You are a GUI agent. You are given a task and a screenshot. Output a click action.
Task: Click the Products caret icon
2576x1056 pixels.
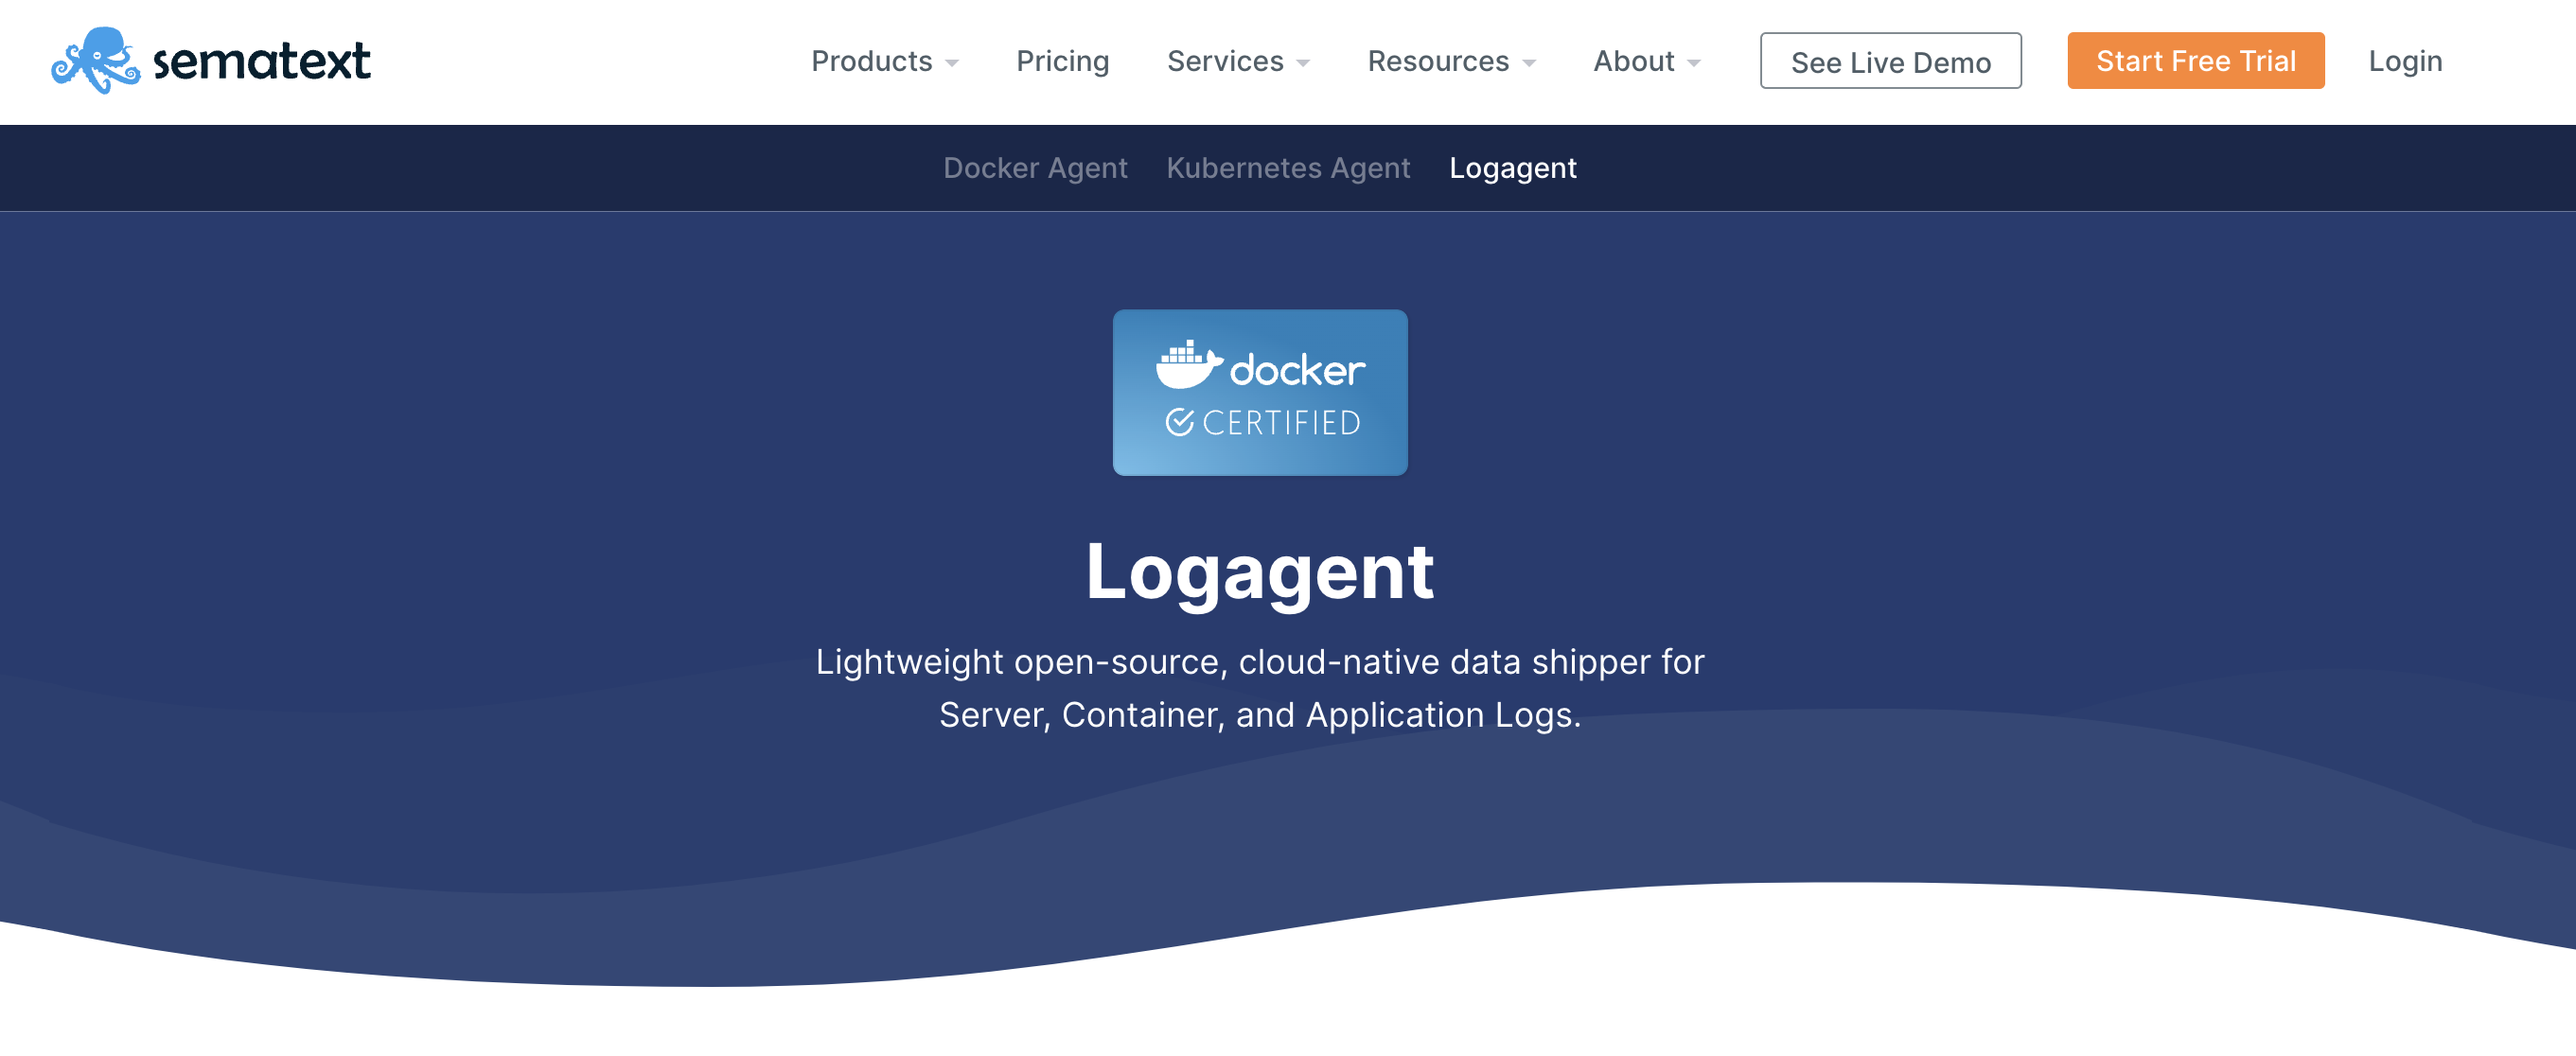point(953,63)
